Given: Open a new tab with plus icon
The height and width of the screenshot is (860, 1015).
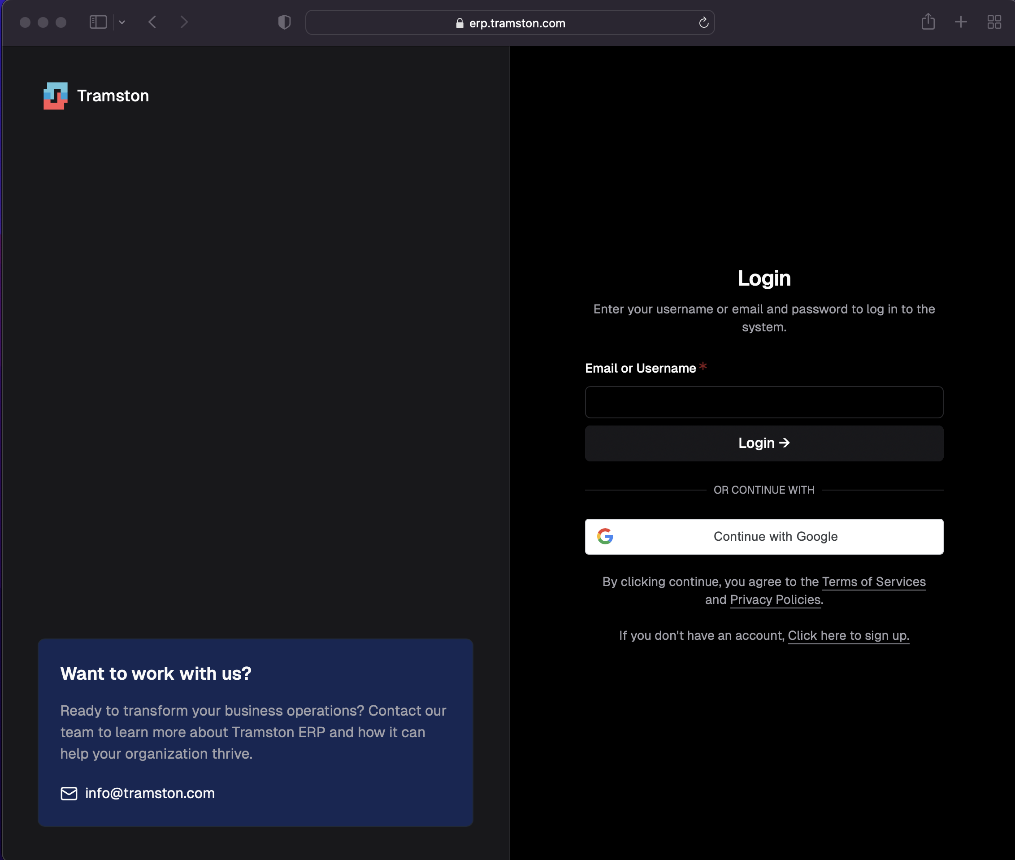Looking at the screenshot, I should tap(961, 22).
